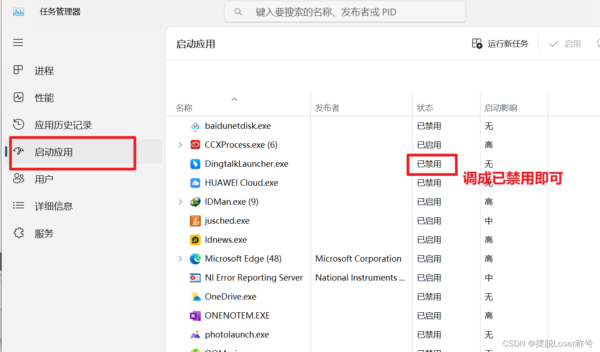Select the jusched.exe row

point(383,221)
